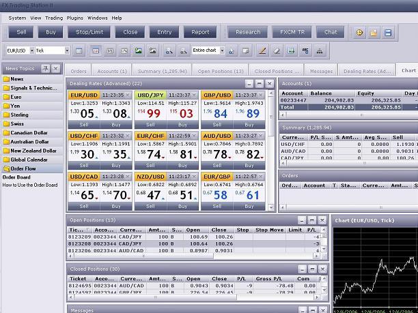Select the draw line pencil tool
The width and height of the screenshot is (418, 313).
click(x=262, y=50)
